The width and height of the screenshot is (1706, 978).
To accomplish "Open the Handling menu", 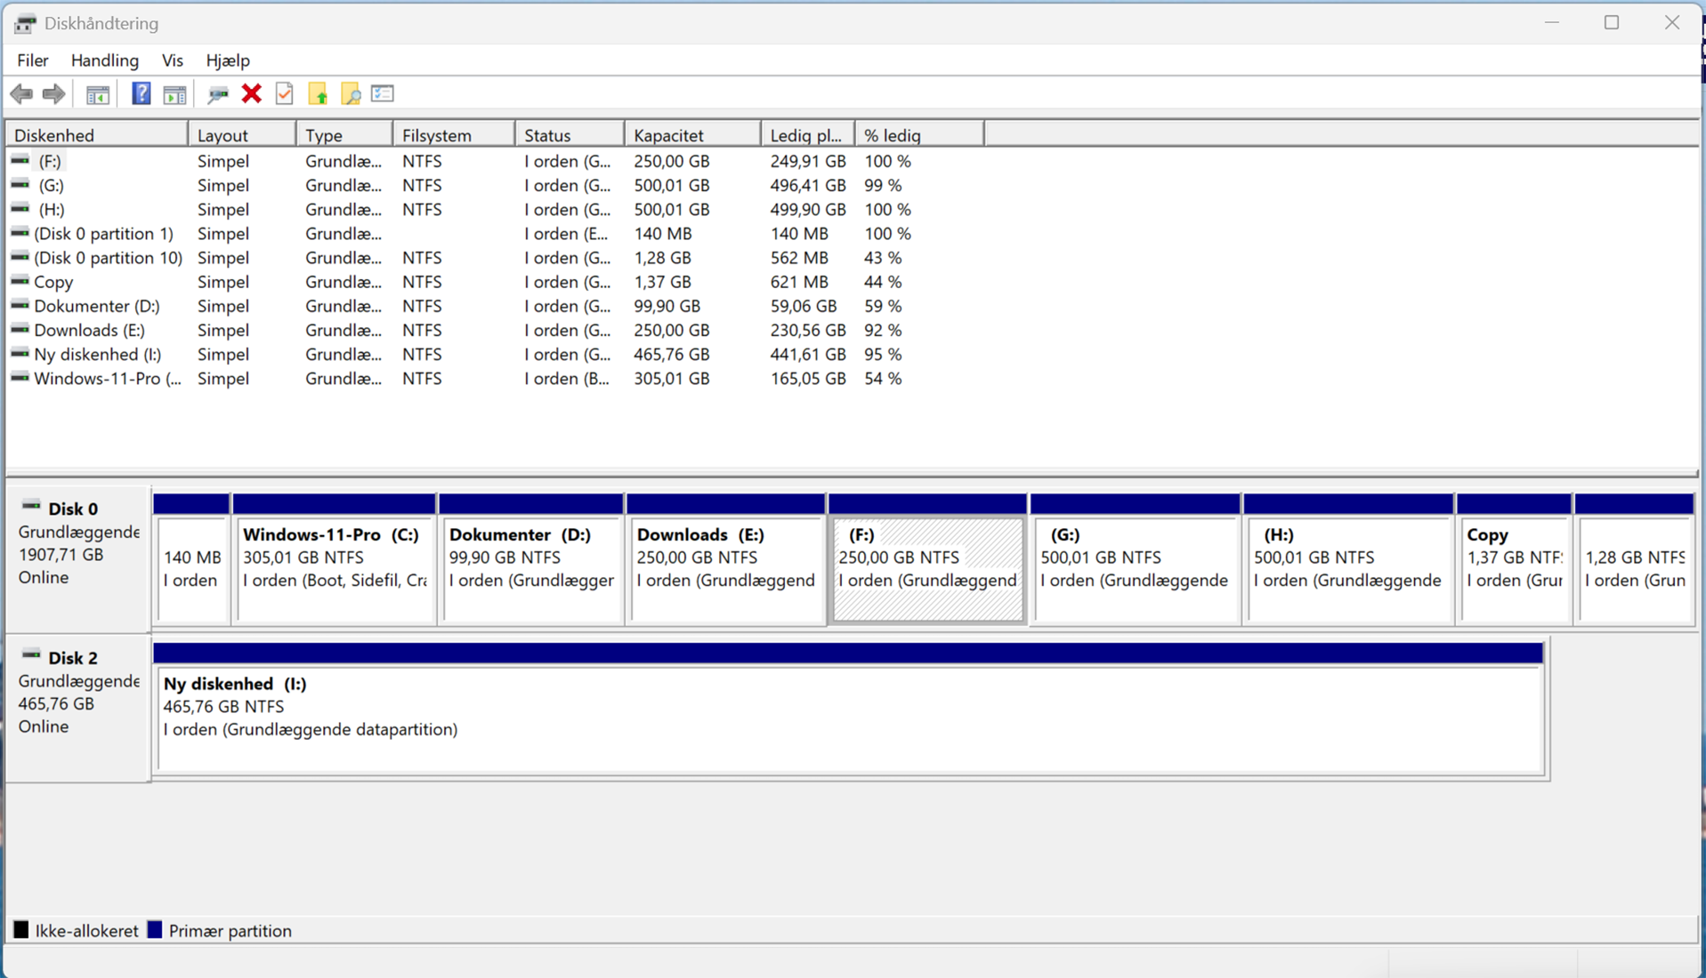I will (105, 60).
